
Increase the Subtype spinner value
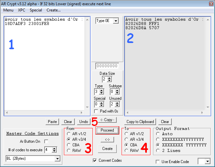[x=117, y=91]
